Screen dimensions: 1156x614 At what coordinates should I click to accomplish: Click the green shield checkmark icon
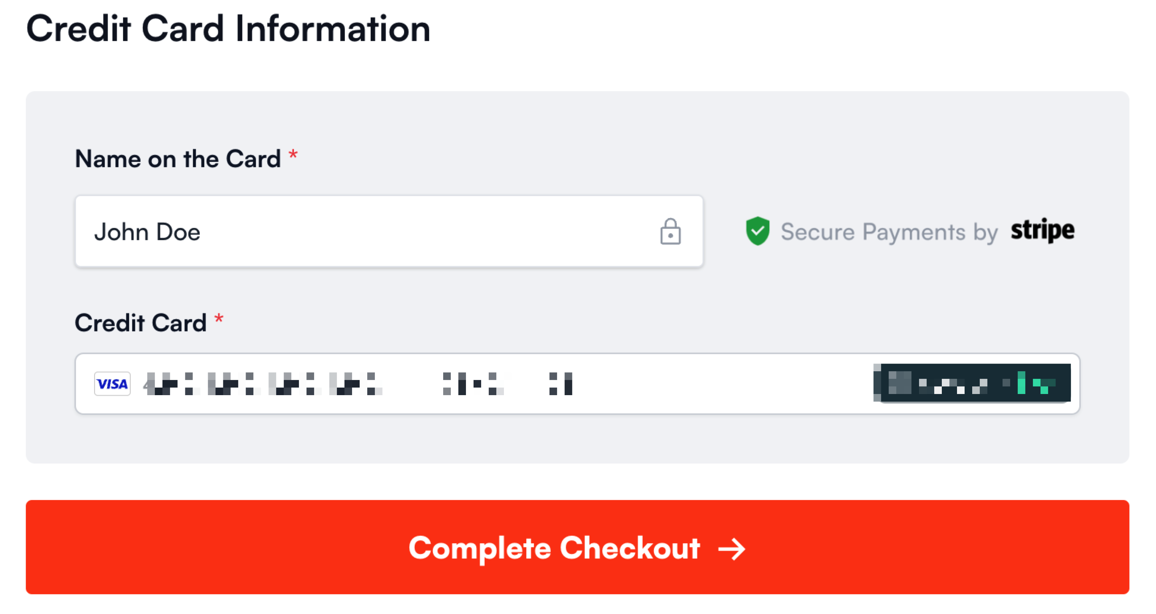(758, 231)
